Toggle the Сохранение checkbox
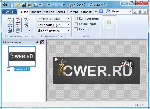This screenshot has width=150, height=109. point(76,24)
